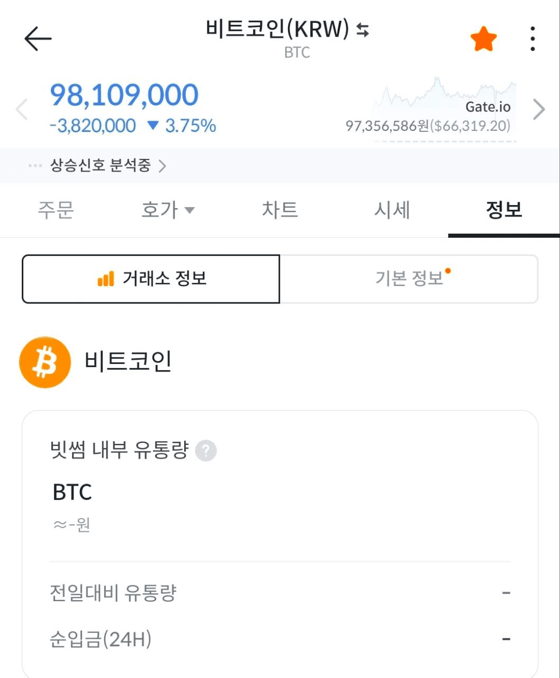
Task: Open the three-dot more options menu
Action: (532, 39)
